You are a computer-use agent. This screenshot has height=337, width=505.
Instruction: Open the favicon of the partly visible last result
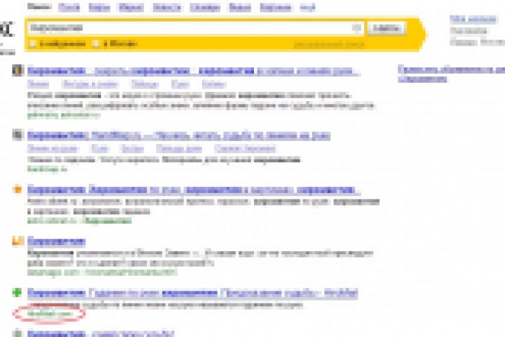[18, 333]
